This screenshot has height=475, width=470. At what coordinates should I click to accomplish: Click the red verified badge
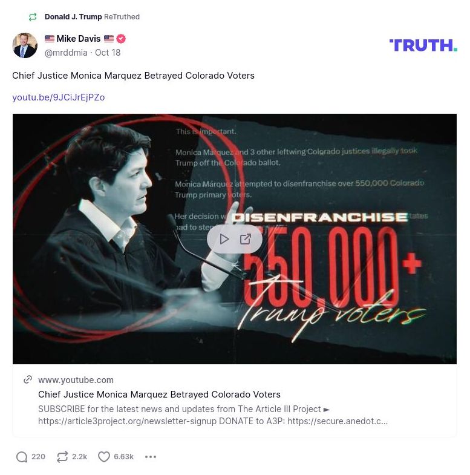121,39
